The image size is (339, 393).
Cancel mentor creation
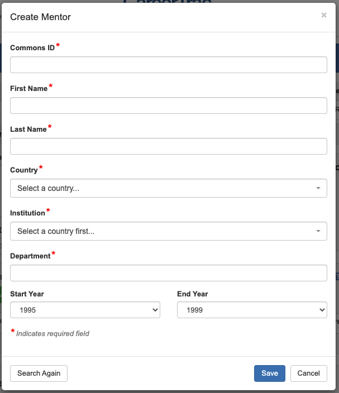[309, 373]
